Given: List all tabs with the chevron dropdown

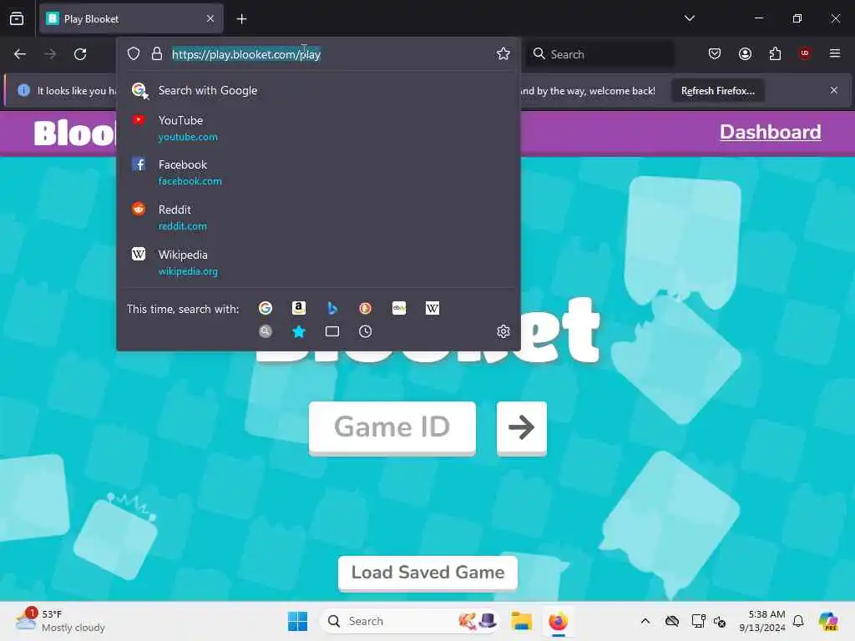Looking at the screenshot, I should pyautogui.click(x=689, y=18).
